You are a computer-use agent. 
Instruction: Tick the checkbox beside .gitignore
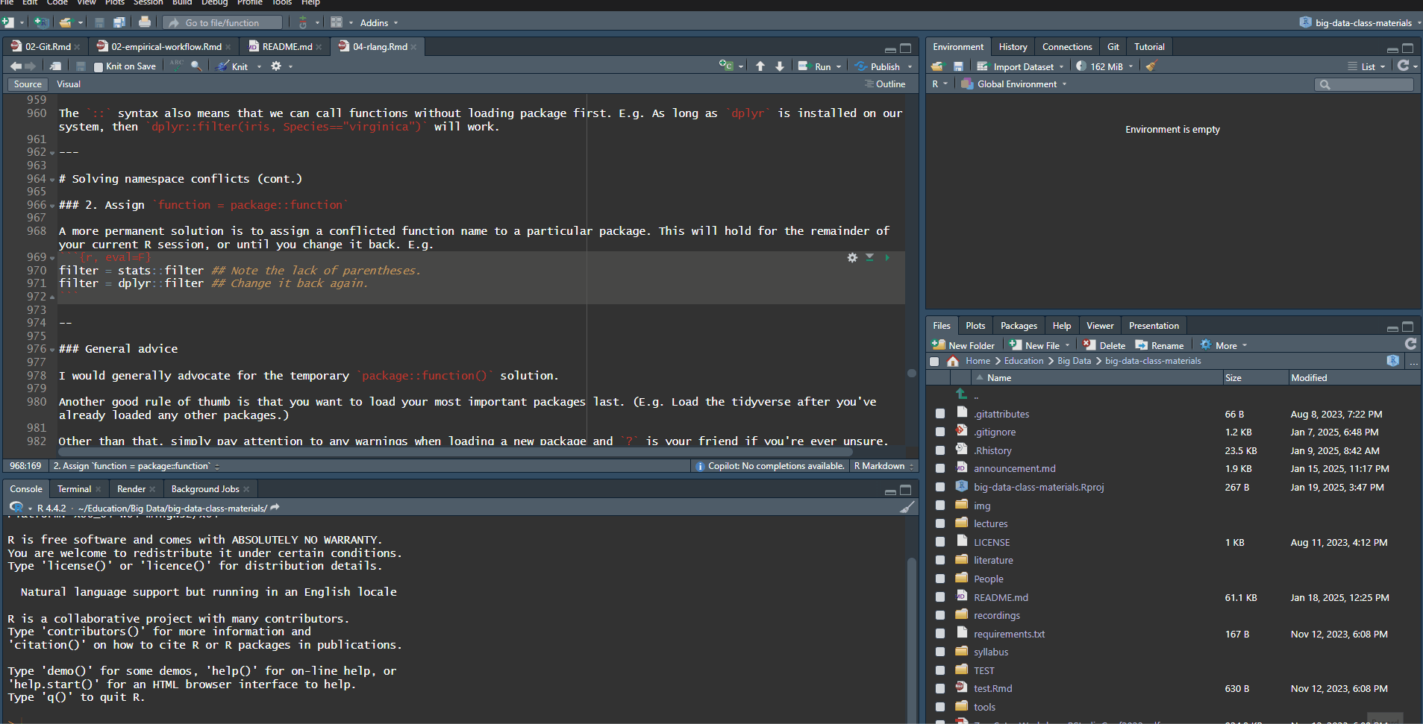(x=940, y=432)
